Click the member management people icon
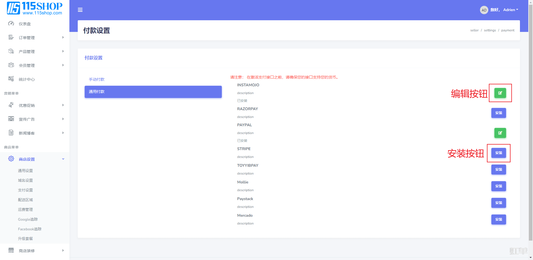Screen dimensions: 533x260 click(x=11, y=65)
